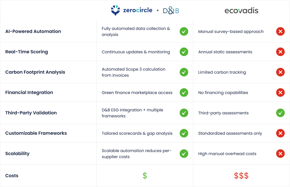Screen dimensions: 290x187
Task: Select the Customizable Frameworks row label
Action: pyautogui.click(x=36, y=133)
